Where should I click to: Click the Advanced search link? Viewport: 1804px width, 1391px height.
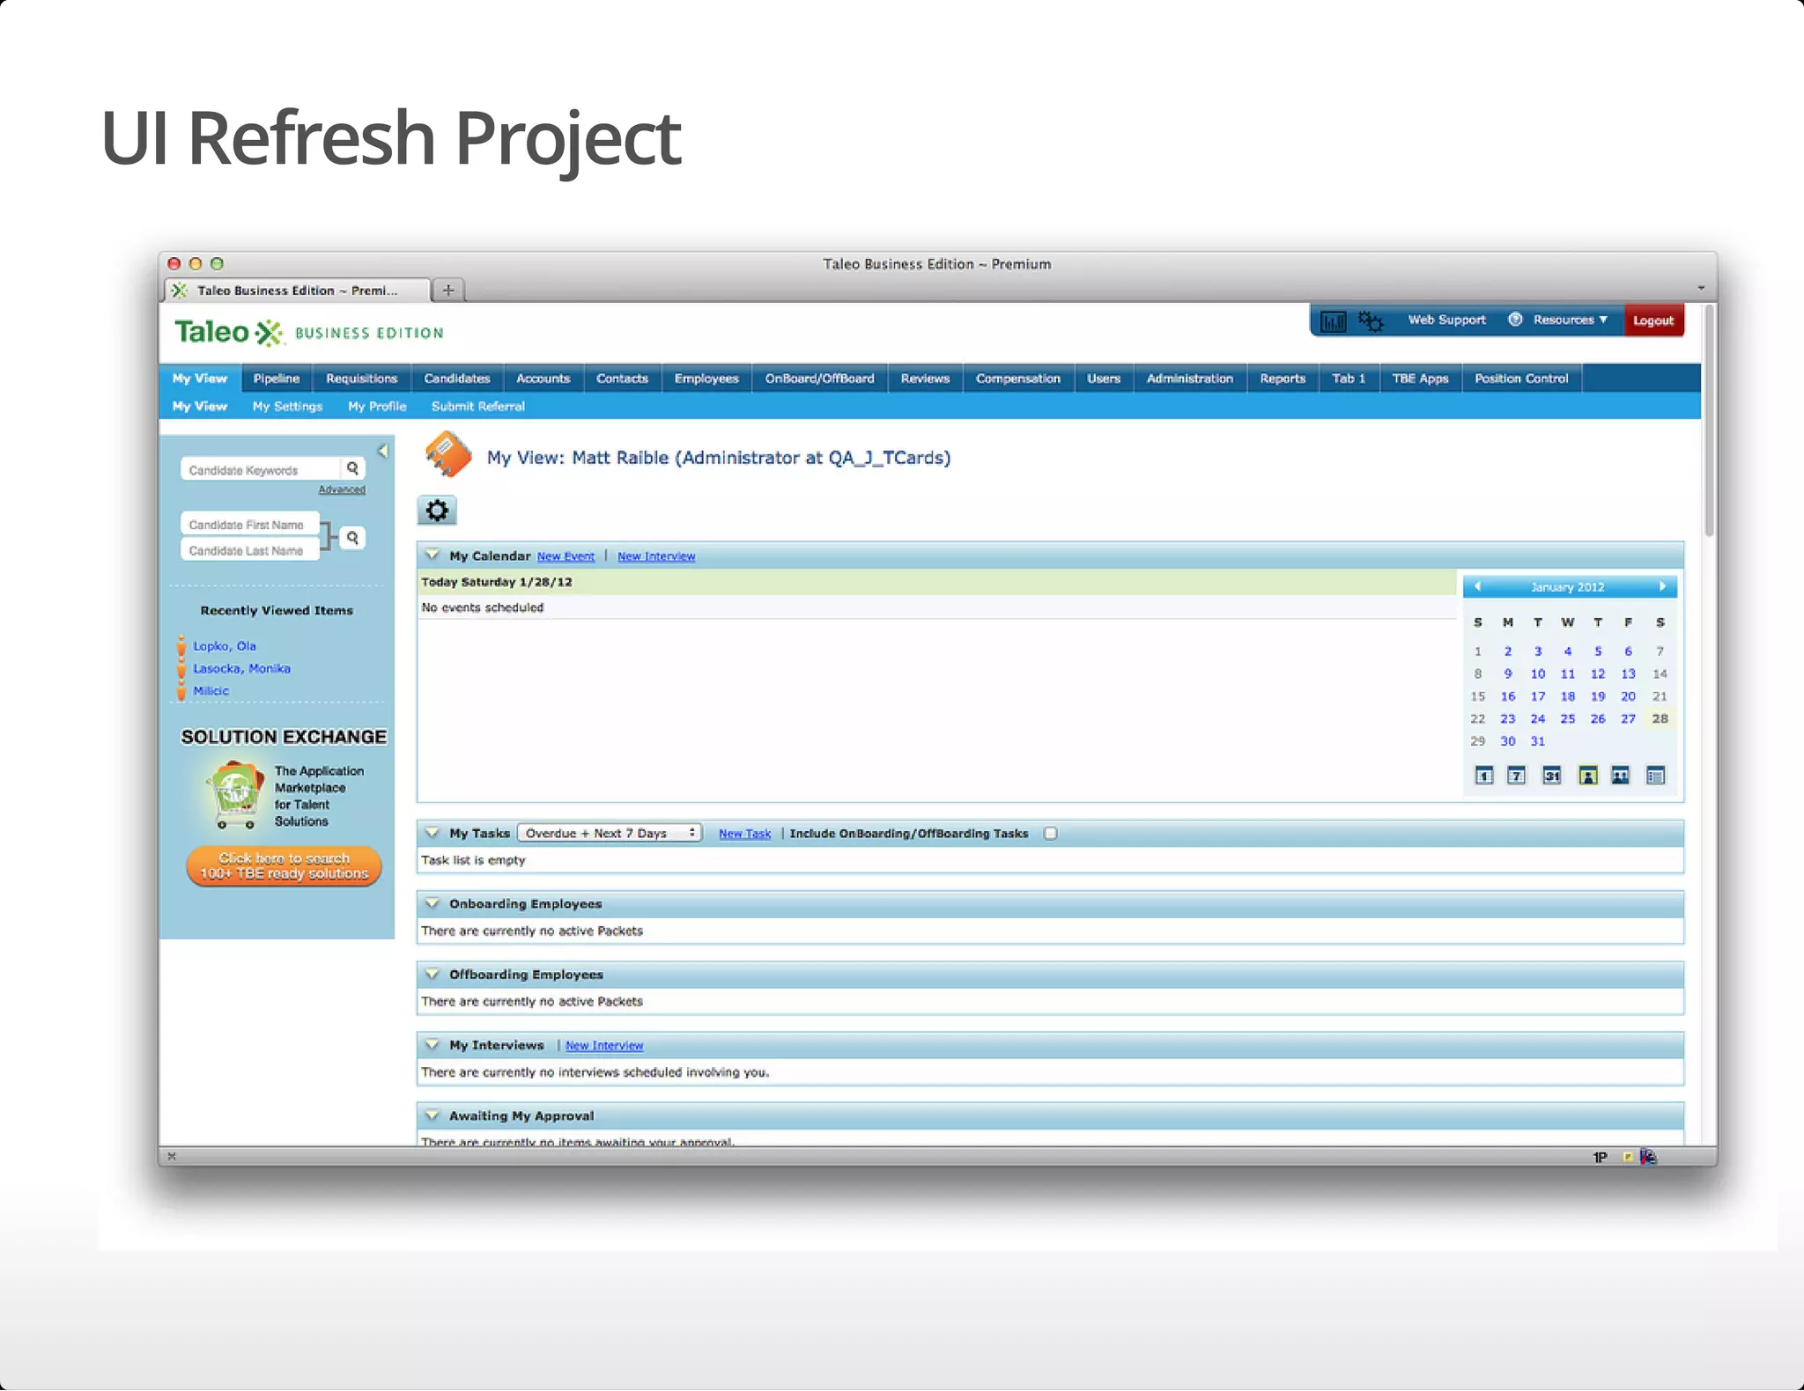coord(342,489)
